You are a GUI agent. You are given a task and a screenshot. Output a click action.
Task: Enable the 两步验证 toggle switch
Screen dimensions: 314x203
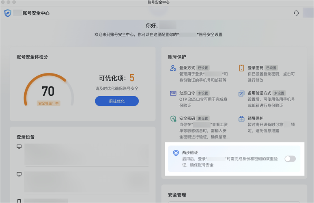point(290,159)
